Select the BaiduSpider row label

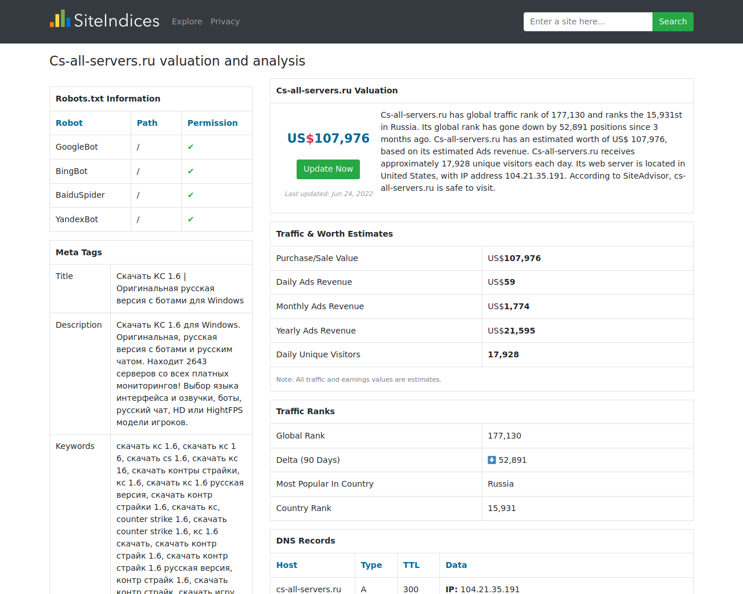click(80, 195)
